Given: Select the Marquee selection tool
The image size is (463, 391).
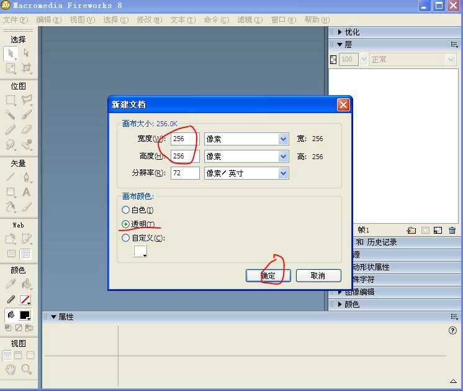Looking at the screenshot, I should pyautogui.click(x=11, y=100).
